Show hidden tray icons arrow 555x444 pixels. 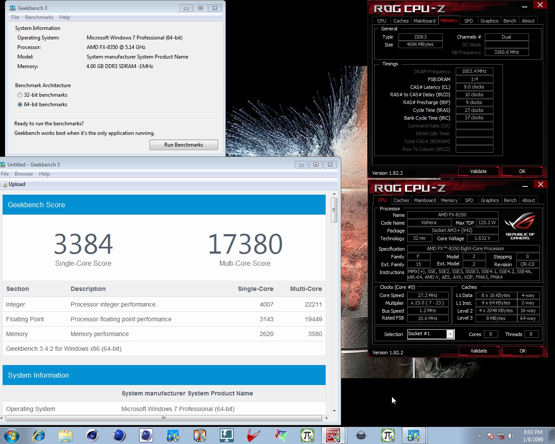click(480, 436)
